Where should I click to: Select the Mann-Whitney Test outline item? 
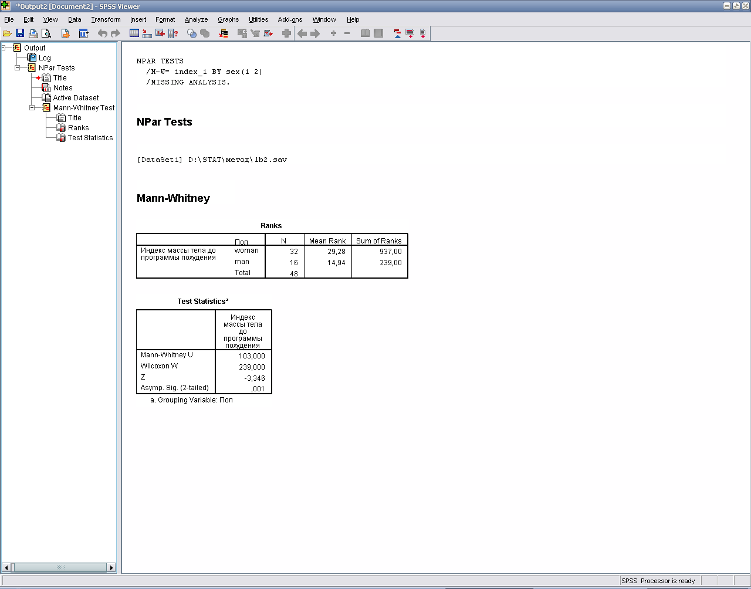[x=84, y=108]
